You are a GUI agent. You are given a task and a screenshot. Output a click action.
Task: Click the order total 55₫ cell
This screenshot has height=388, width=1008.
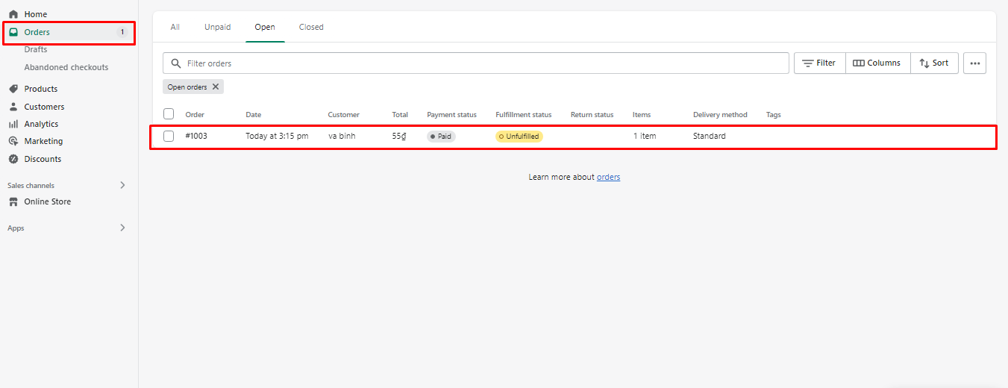(x=399, y=136)
